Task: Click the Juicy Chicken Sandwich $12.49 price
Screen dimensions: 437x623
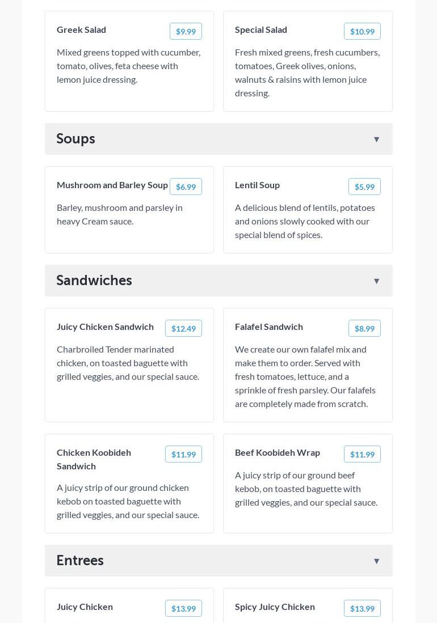Action: [183, 329]
